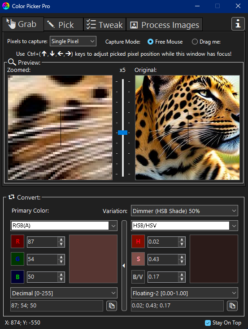Click the H value field showing 0.02
This screenshot has width=248, height=329.
point(163,242)
